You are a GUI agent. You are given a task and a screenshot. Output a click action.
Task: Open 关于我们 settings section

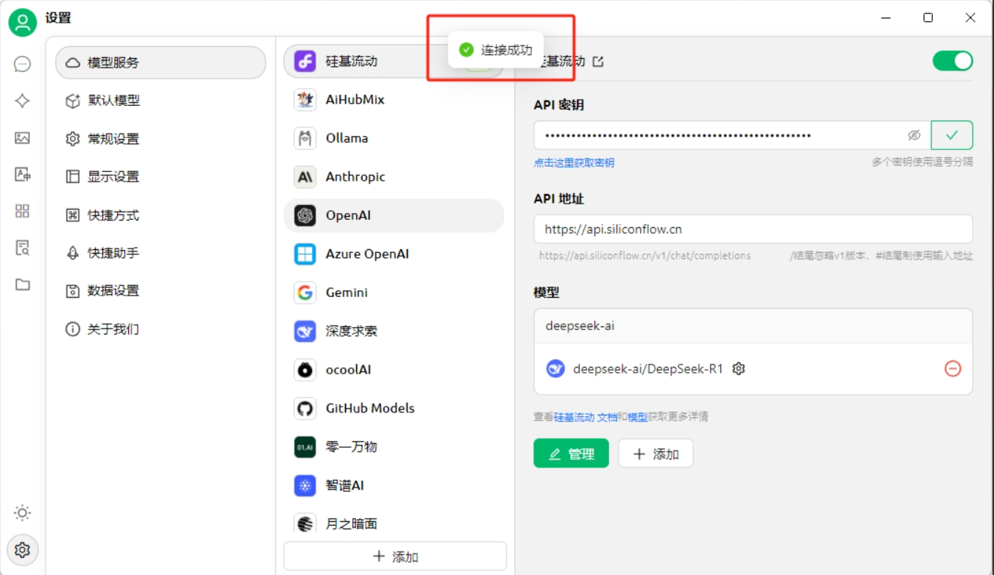[x=160, y=329]
